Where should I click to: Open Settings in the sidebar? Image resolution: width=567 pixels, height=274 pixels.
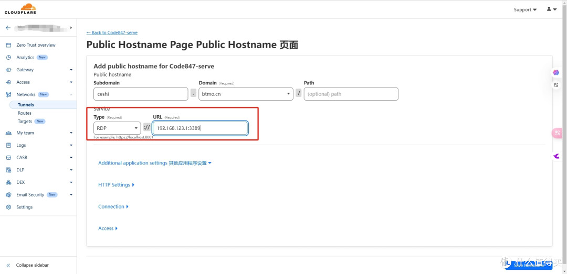tap(24, 207)
